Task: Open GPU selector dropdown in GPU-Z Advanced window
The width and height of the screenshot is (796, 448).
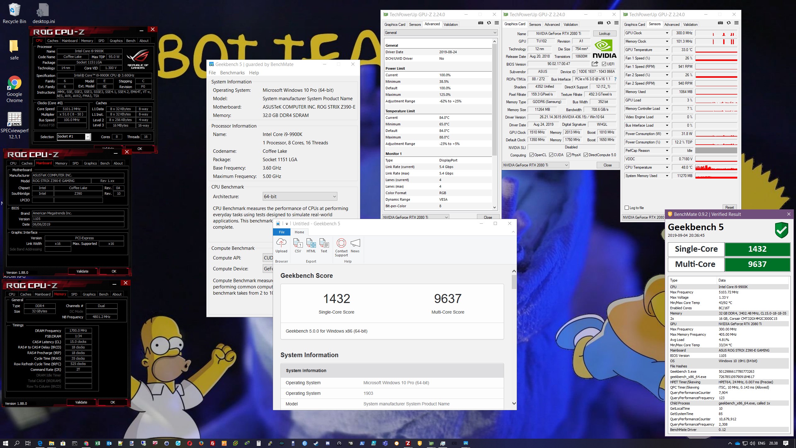Action: [415, 217]
